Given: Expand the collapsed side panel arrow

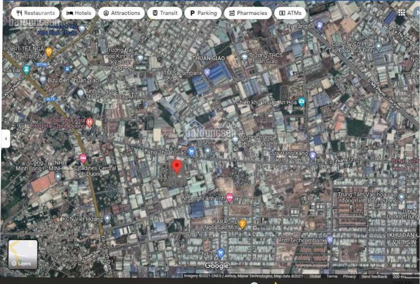Looking at the screenshot, I should pos(5,138).
